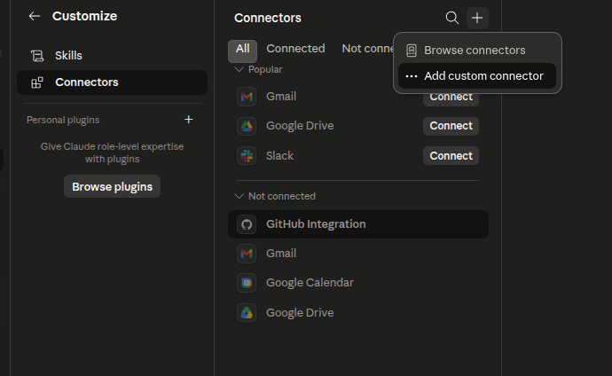Add a personal plugin with plus icon
612x376 pixels.
click(x=189, y=120)
